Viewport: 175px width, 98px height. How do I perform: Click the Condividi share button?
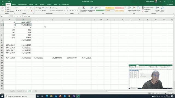tap(170, 4)
